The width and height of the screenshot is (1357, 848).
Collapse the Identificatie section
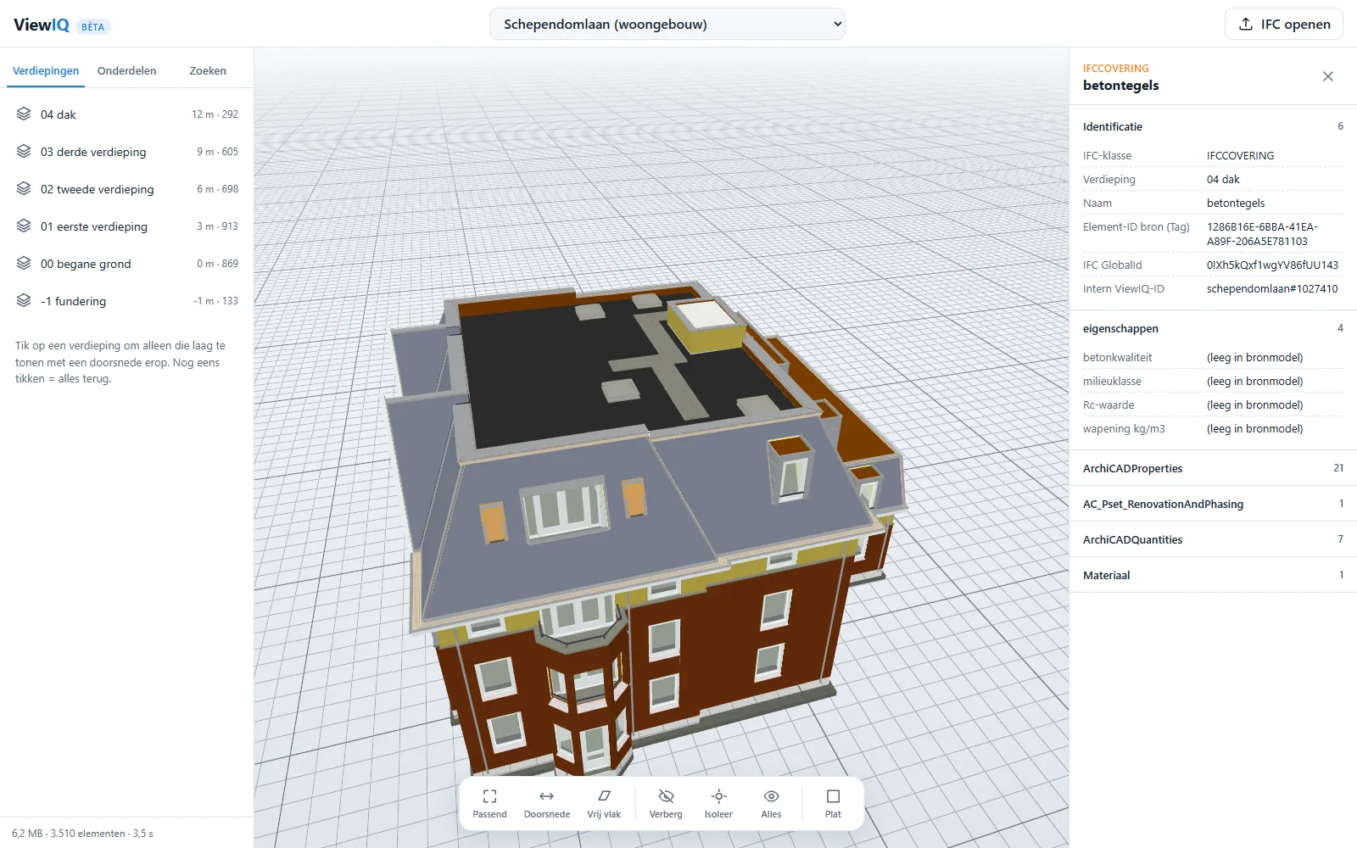point(1213,126)
